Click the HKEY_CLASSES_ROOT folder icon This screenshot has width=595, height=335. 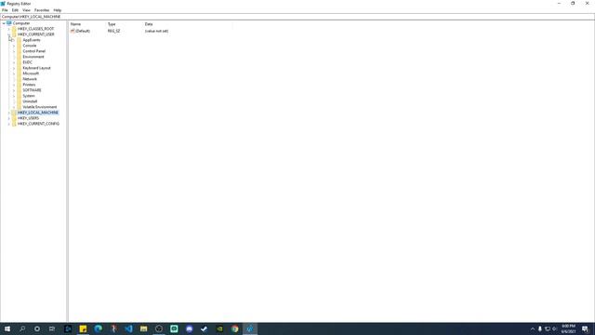point(14,29)
